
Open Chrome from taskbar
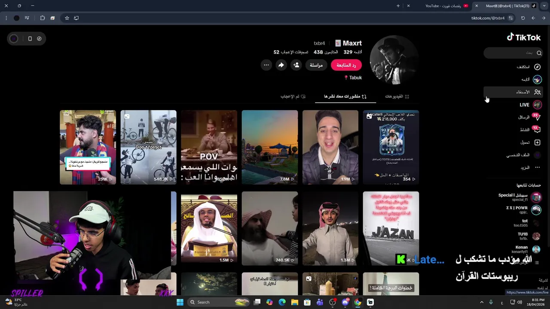pos(357,302)
